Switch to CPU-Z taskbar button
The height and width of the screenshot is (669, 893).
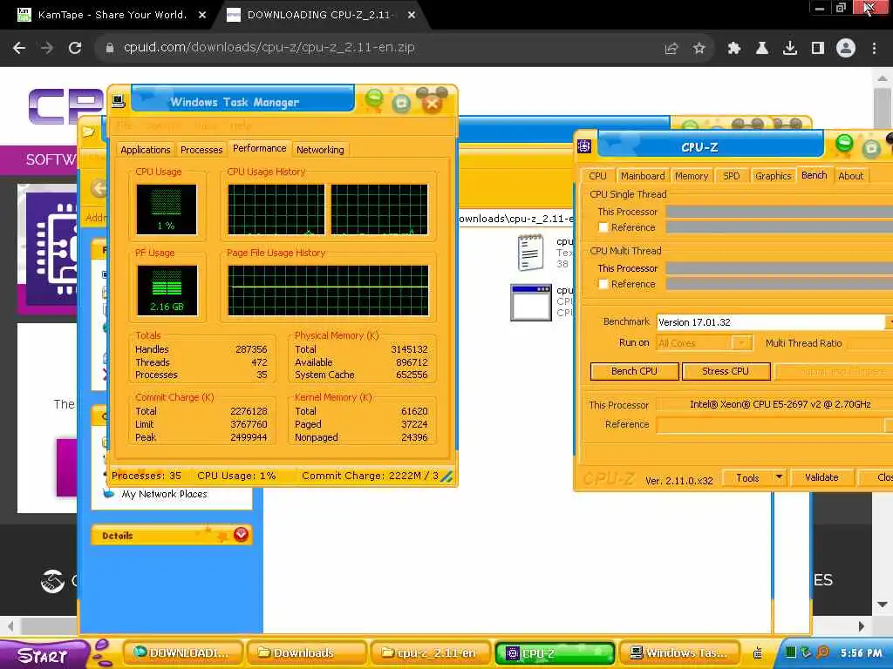click(x=555, y=653)
